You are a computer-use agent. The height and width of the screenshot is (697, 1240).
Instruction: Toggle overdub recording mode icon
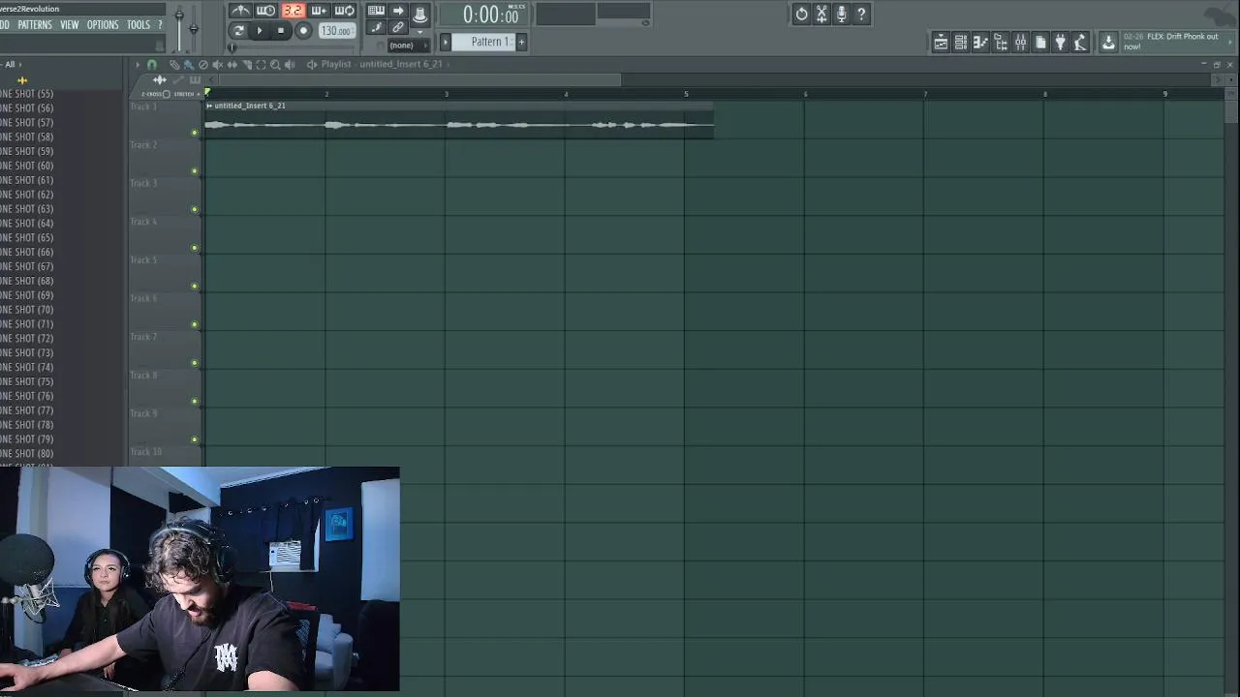pyautogui.click(x=319, y=11)
